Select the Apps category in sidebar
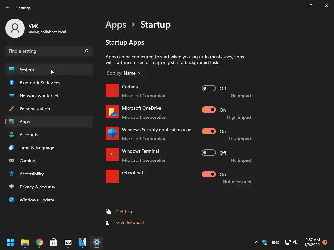 (49, 122)
